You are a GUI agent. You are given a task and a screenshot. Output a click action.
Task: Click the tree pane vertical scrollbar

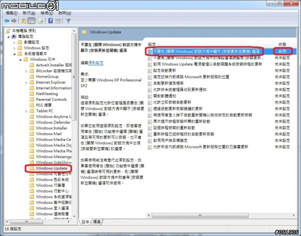[74, 77]
